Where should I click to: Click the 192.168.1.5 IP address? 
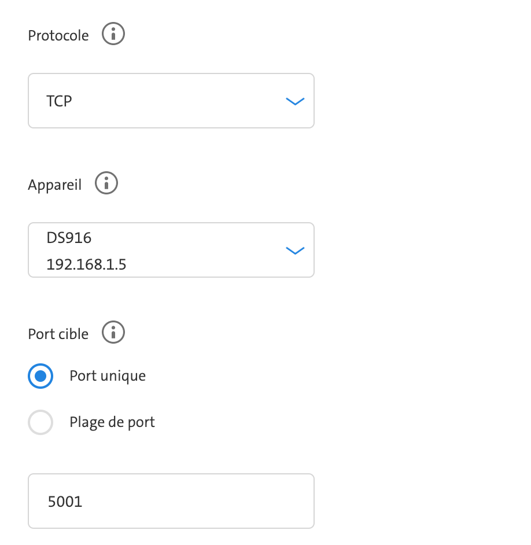coord(86,264)
